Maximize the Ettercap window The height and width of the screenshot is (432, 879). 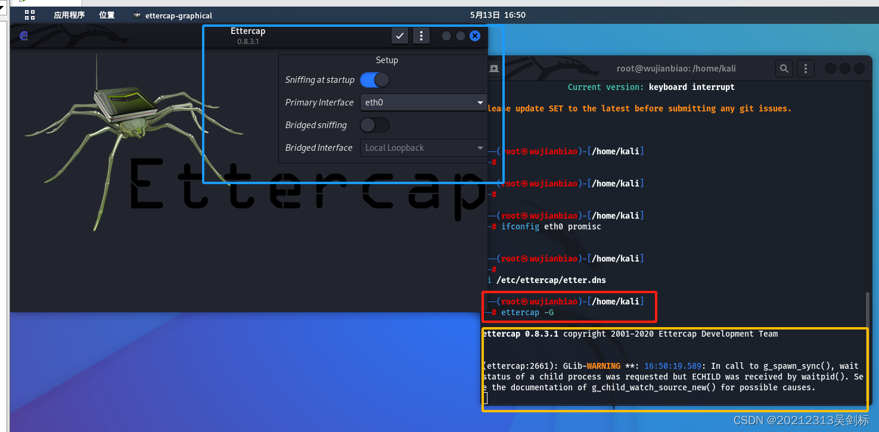pos(461,36)
